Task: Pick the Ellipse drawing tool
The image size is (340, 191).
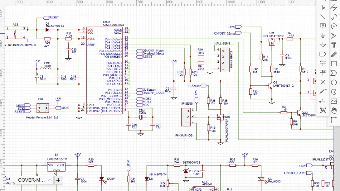Action: 334,82
